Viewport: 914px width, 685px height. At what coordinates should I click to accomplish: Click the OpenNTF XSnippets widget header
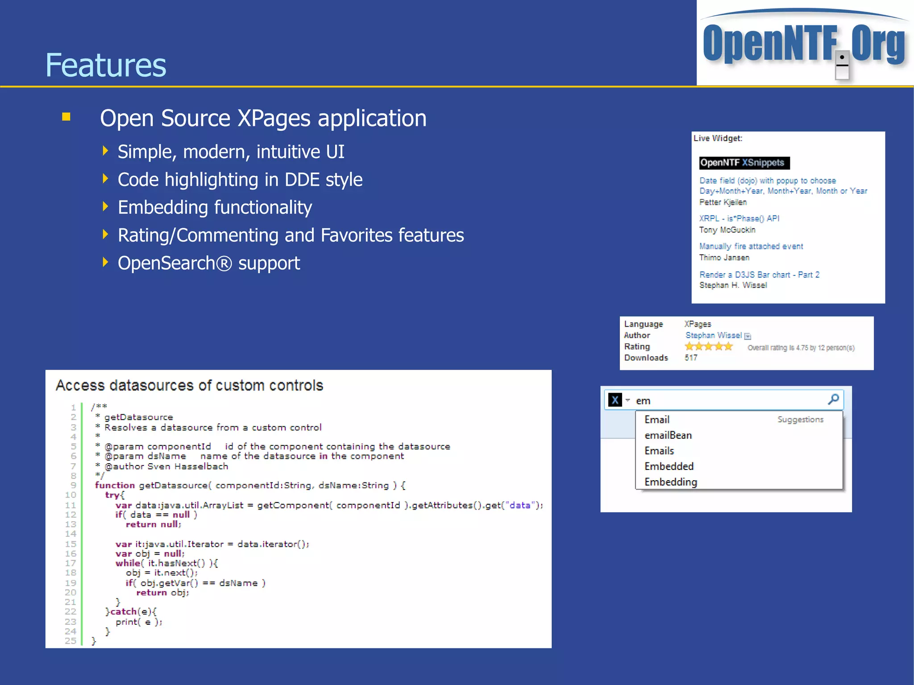(x=744, y=163)
